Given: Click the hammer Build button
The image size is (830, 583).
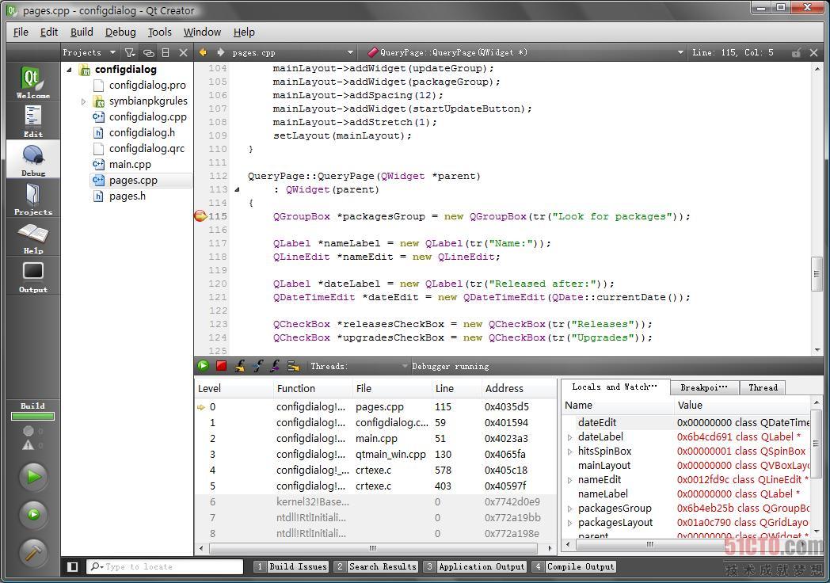Looking at the screenshot, I should click(x=33, y=552).
